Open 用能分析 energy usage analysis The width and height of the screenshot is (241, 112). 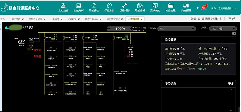(x=140, y=7)
